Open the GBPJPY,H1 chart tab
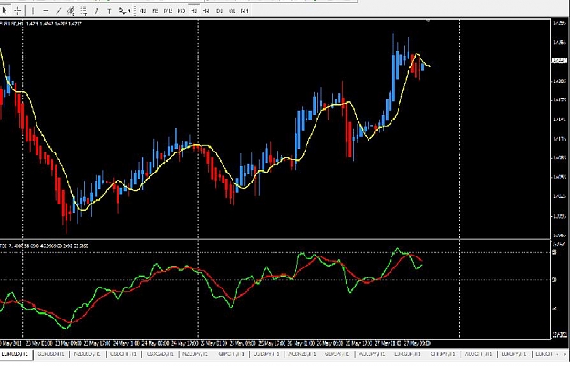This screenshot has height=366, width=570. click(337, 353)
